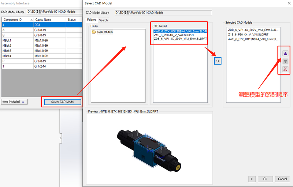Click the collapse preview chevron button
Viewport: 293px width, 187px height.
(x=252, y=179)
